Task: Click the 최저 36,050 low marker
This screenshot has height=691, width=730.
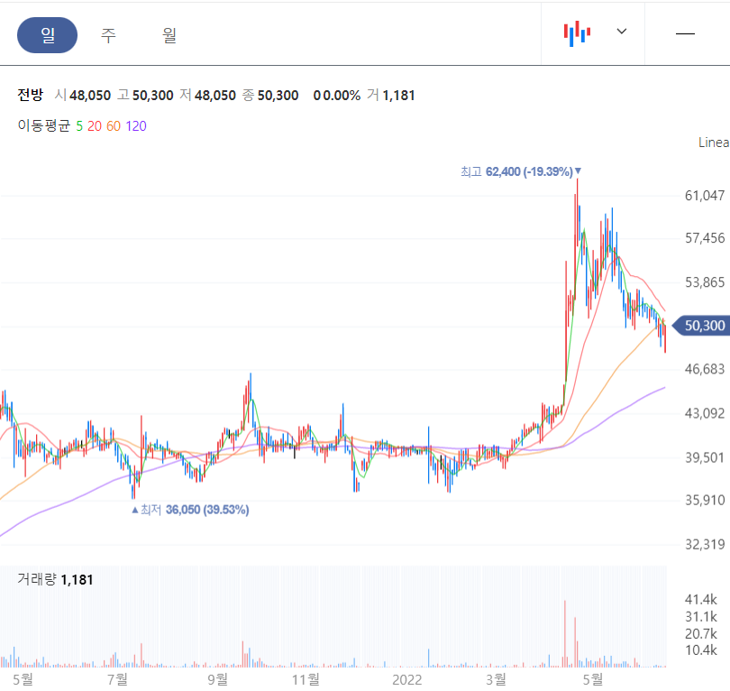Action: [190, 510]
